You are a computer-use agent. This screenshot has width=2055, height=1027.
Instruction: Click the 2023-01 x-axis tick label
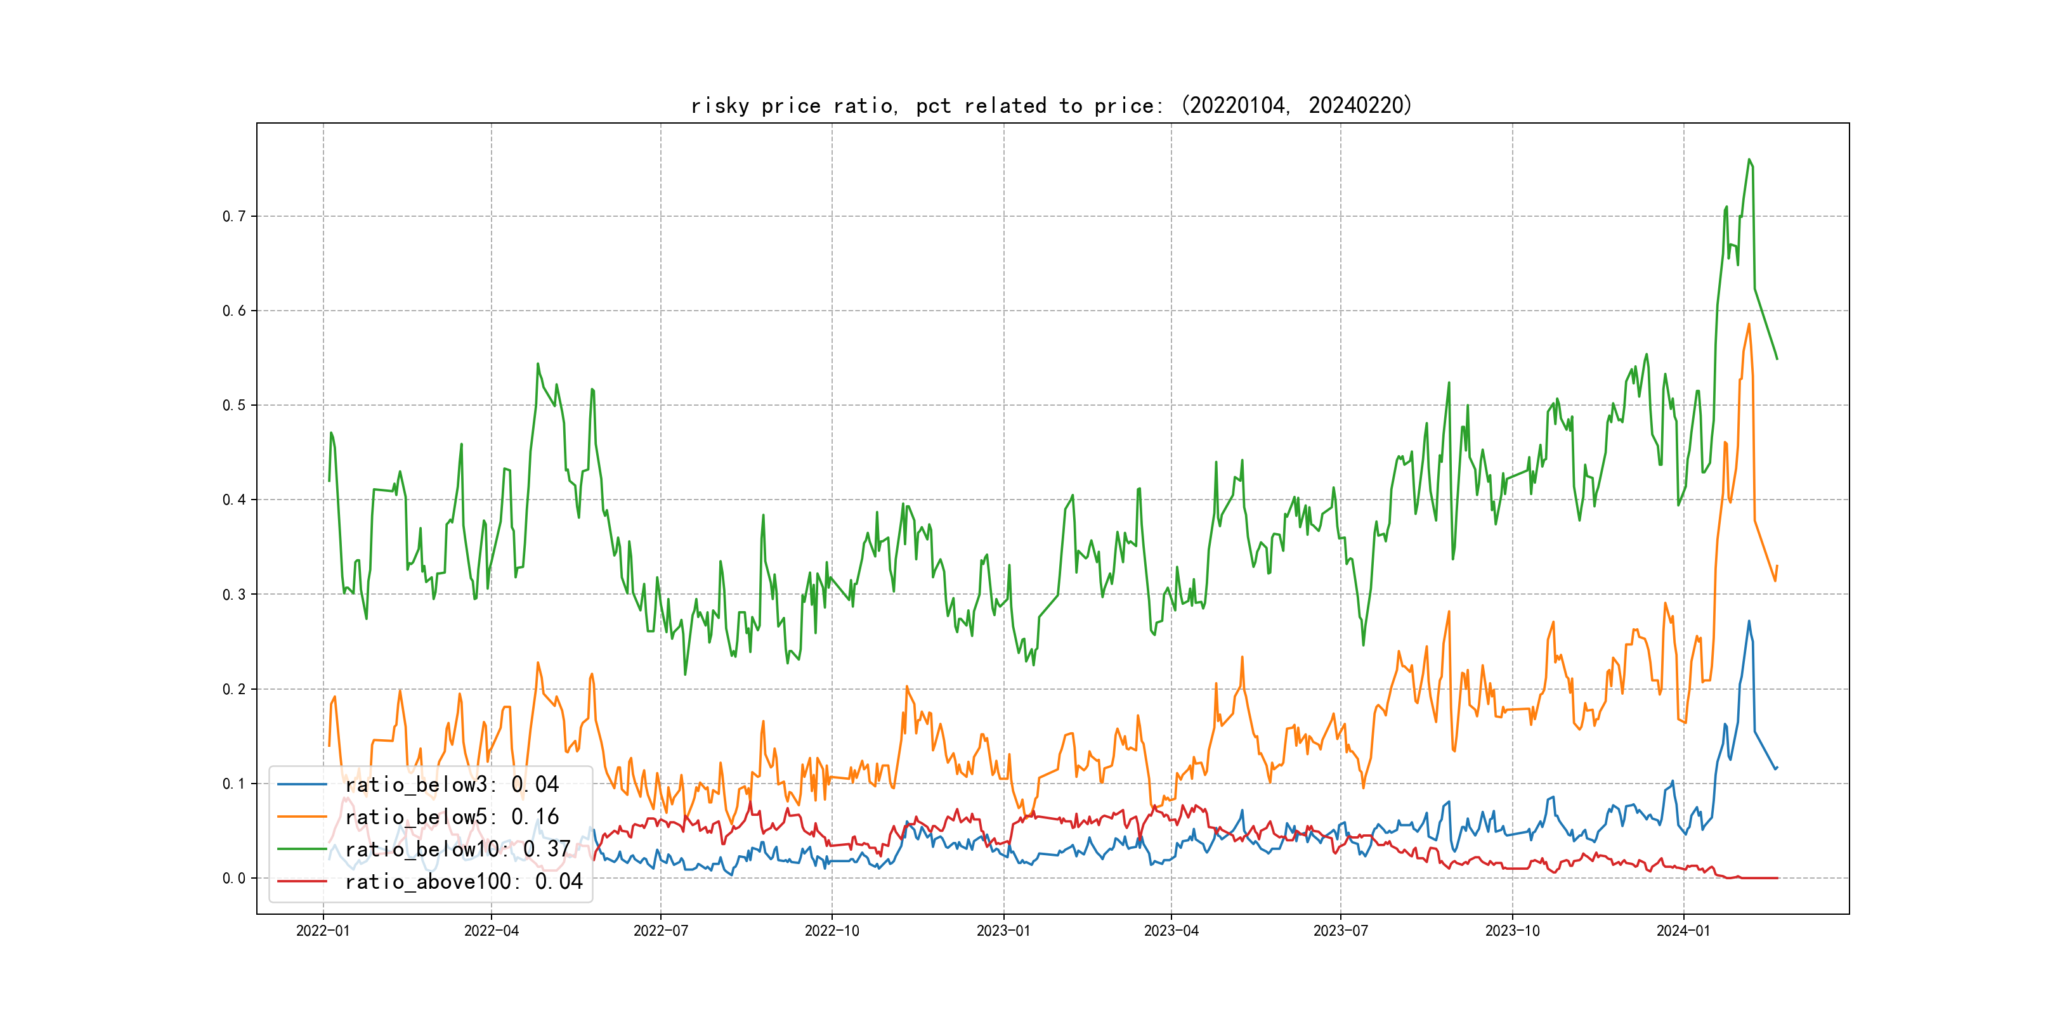pyautogui.click(x=1003, y=931)
